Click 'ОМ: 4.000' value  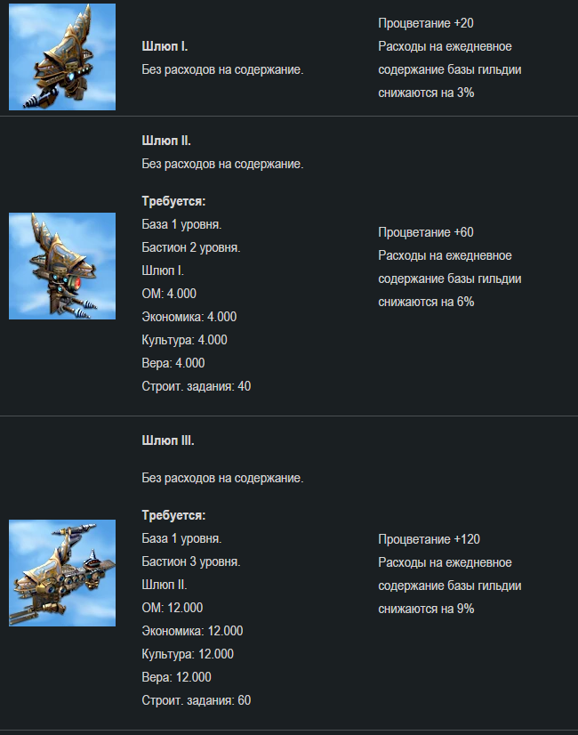169,294
